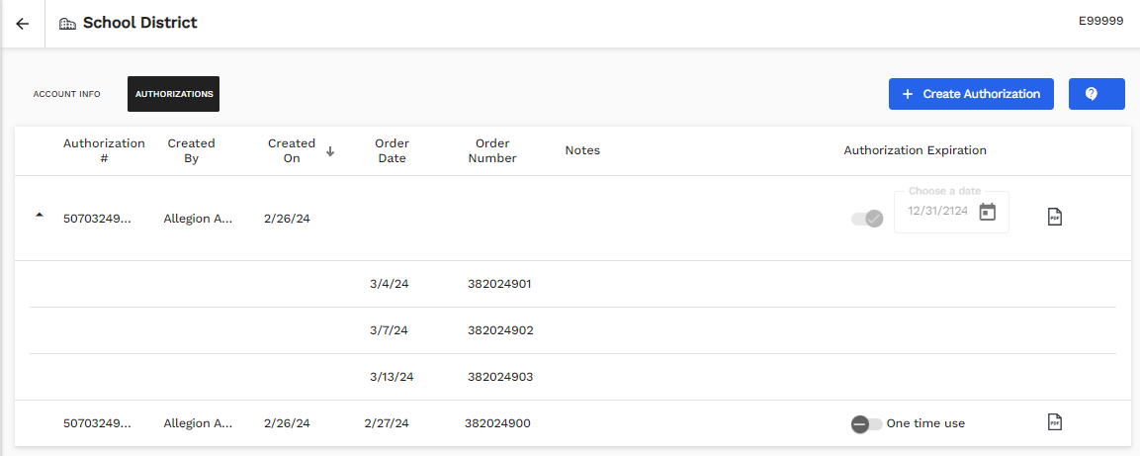Select the Authorizations tab

(x=174, y=94)
